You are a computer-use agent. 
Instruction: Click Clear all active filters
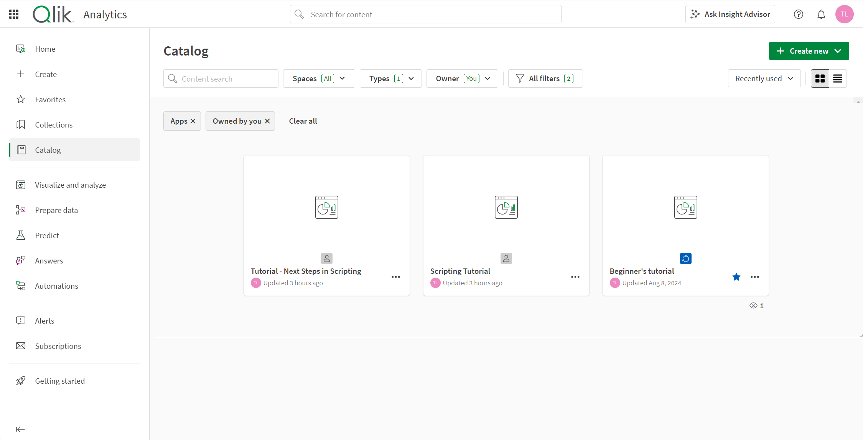point(303,121)
